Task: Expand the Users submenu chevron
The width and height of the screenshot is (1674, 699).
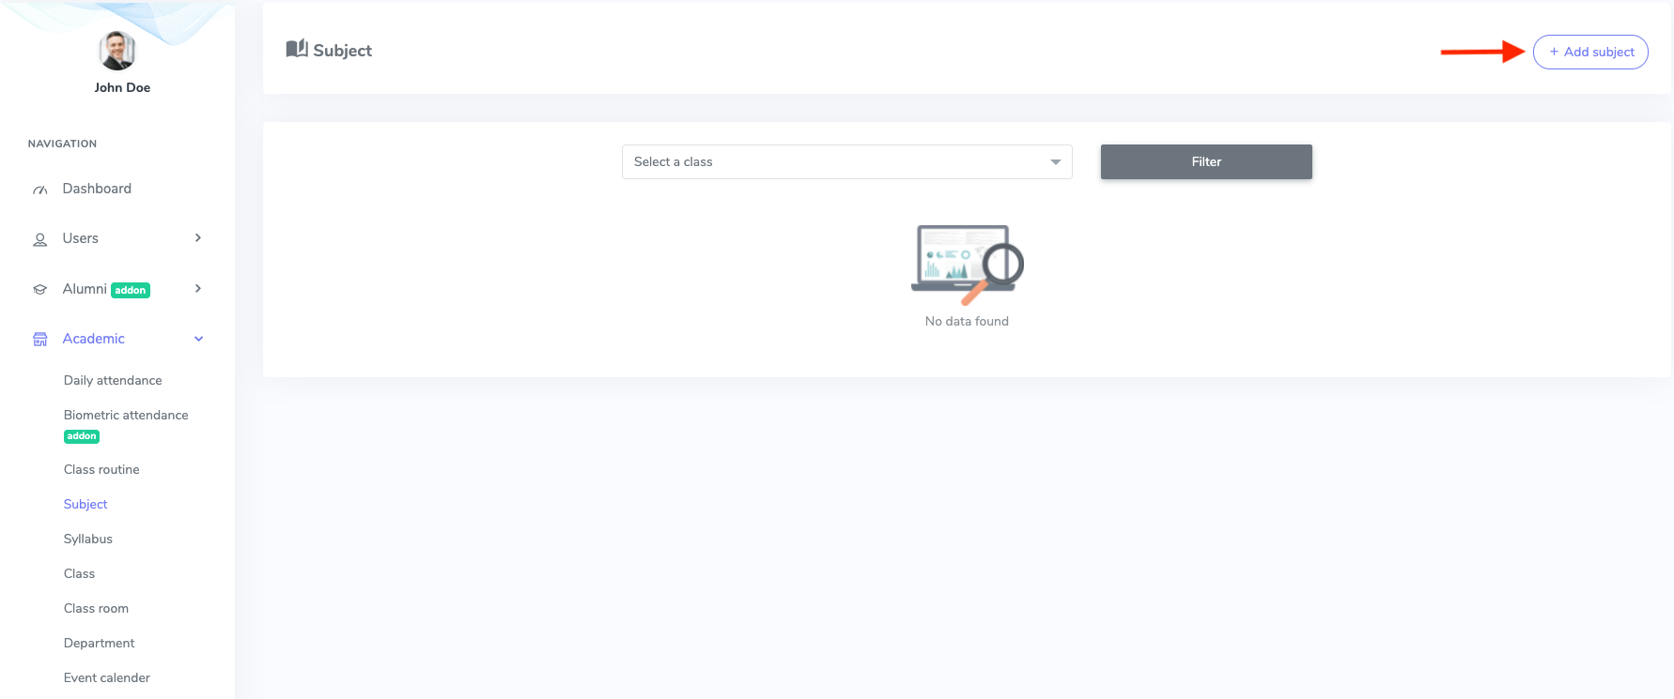Action: coord(198,238)
